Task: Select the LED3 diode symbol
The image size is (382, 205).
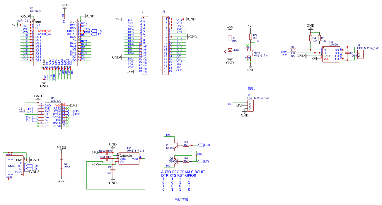Action: pyautogui.click(x=230, y=50)
